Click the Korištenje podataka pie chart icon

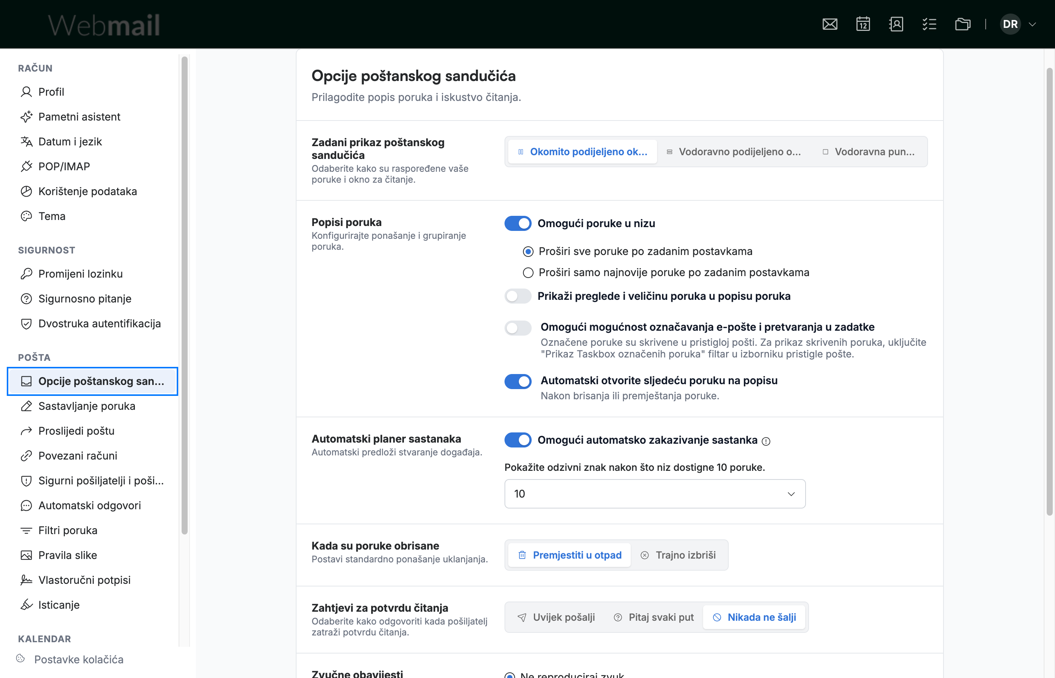(26, 191)
